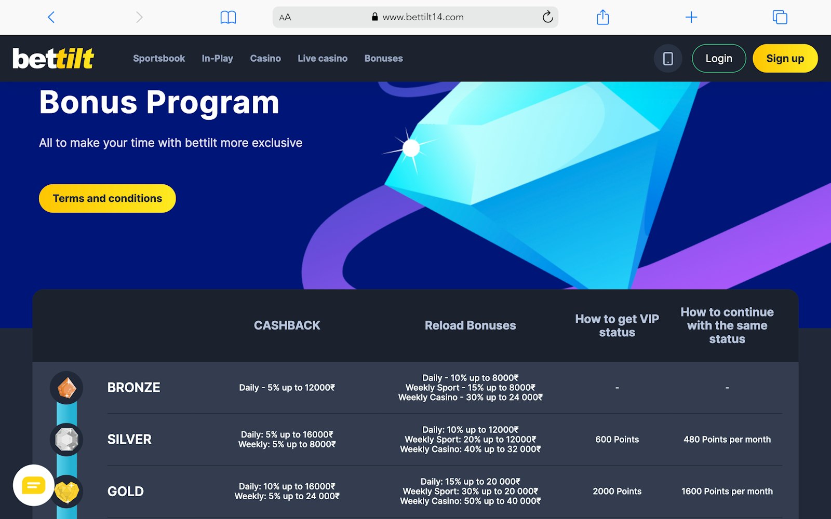Open the AA text size menu
This screenshot has height=519, width=831.
pos(284,17)
